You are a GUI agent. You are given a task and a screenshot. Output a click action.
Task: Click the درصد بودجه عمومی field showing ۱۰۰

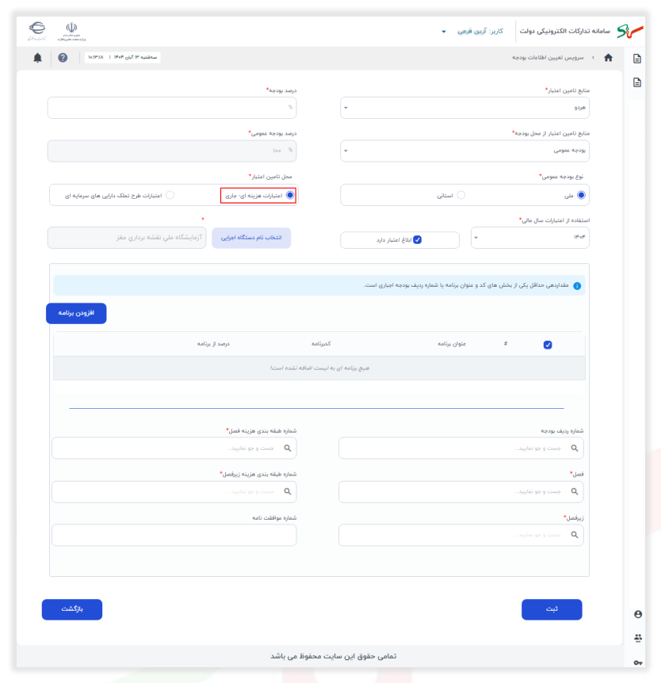(x=172, y=151)
